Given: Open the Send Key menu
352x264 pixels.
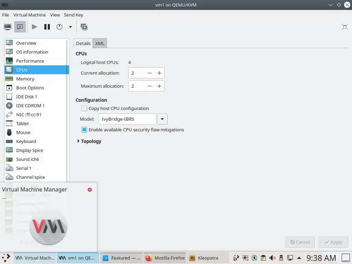Looking at the screenshot, I should pos(74,15).
